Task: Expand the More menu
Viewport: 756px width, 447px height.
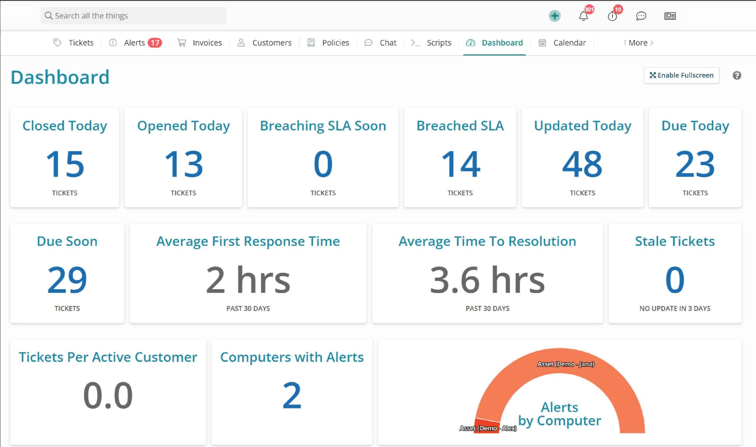Action: tap(638, 43)
